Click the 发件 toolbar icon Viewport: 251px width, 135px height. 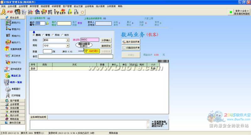tap(30, 12)
